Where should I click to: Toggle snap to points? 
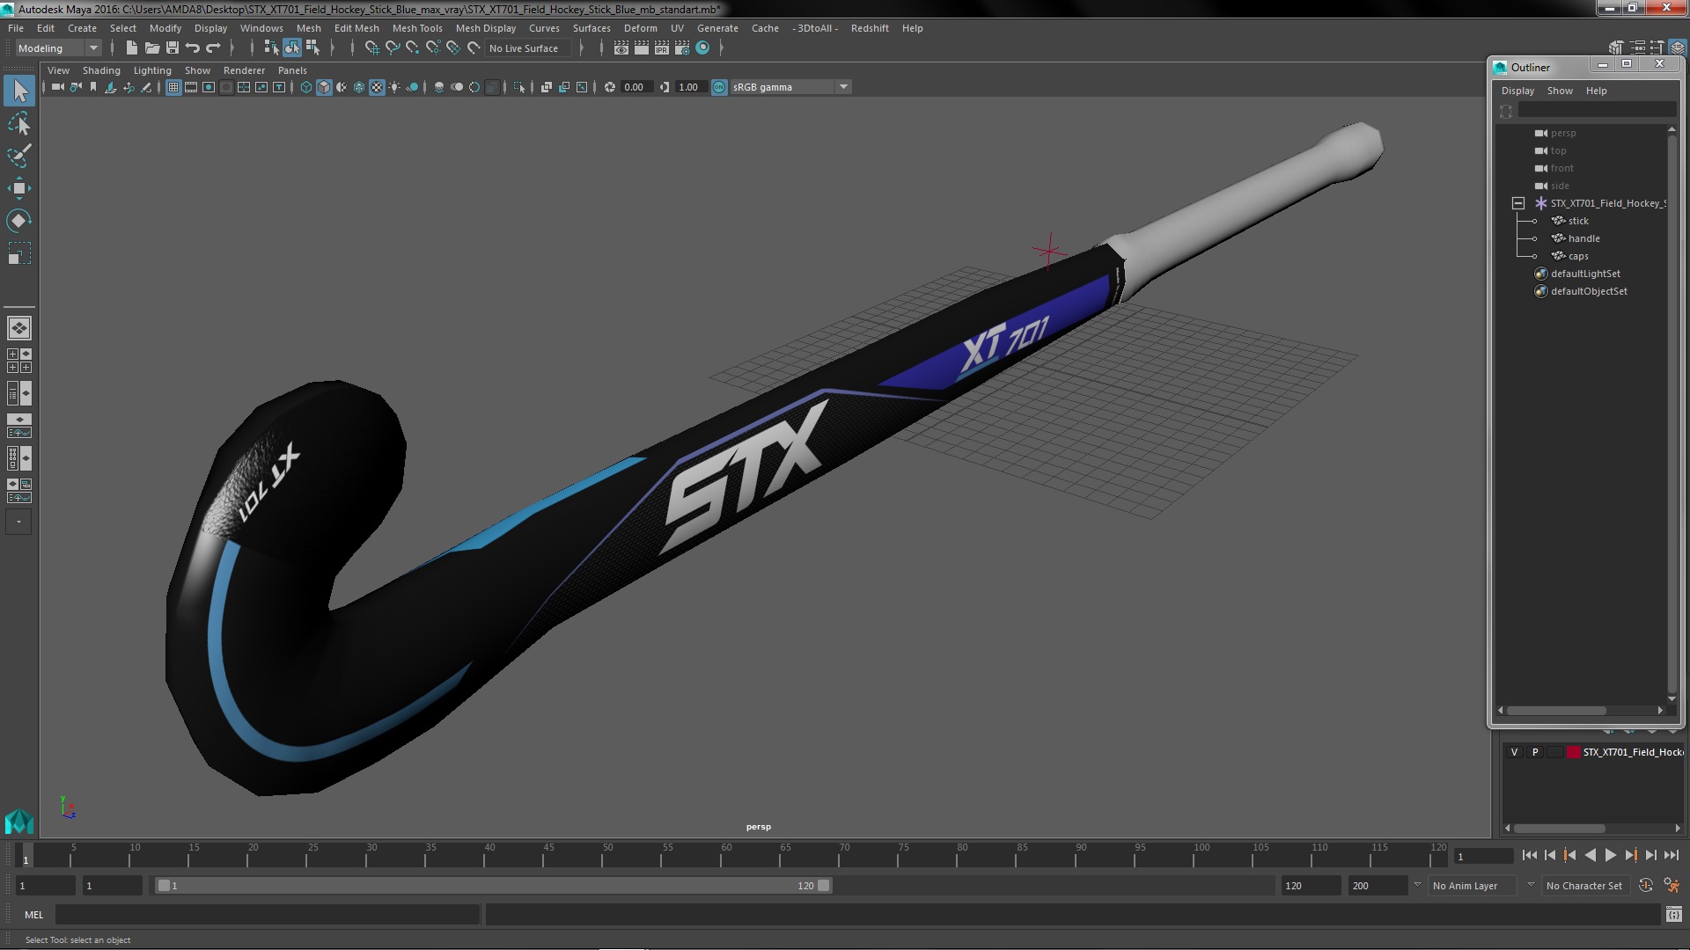413,48
